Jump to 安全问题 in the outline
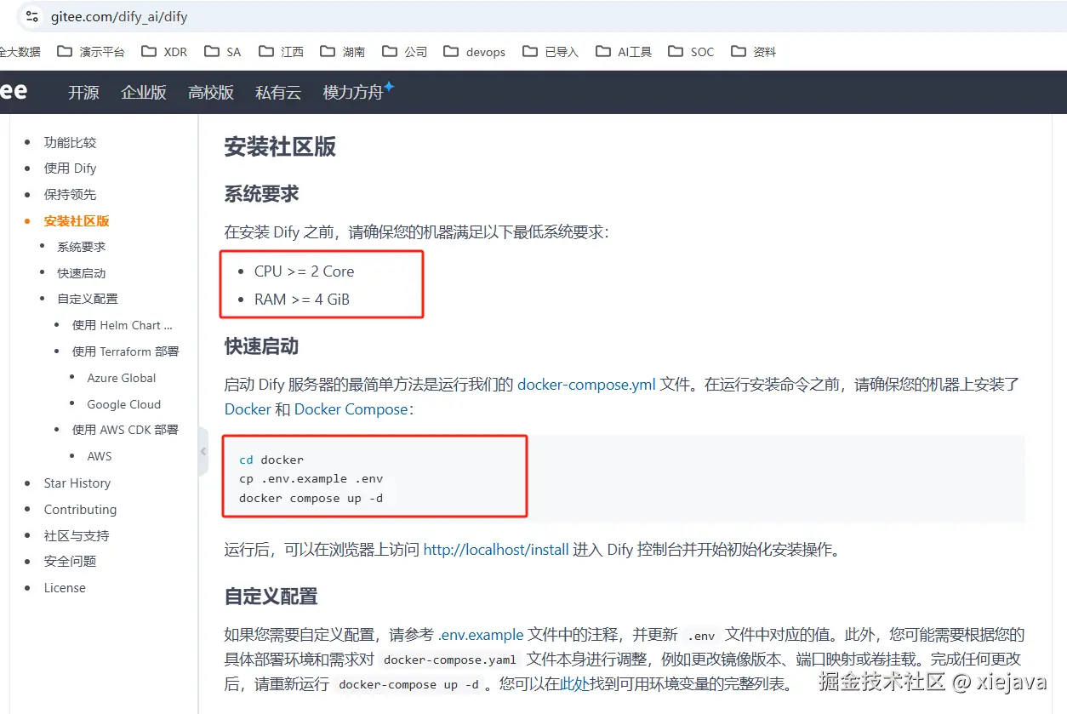This screenshot has height=714, width=1067. pyautogui.click(x=71, y=562)
